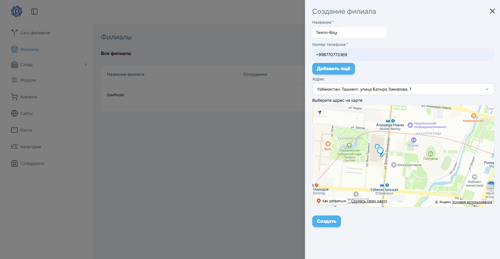Screen dimensions: 500x259
Task: Click the app logo icon
Action: click(x=17, y=11)
